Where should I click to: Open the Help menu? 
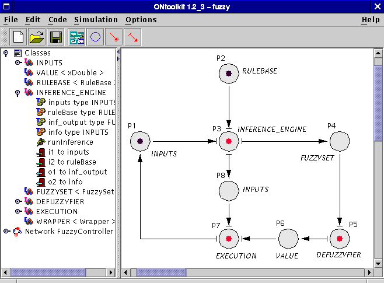[x=371, y=20]
